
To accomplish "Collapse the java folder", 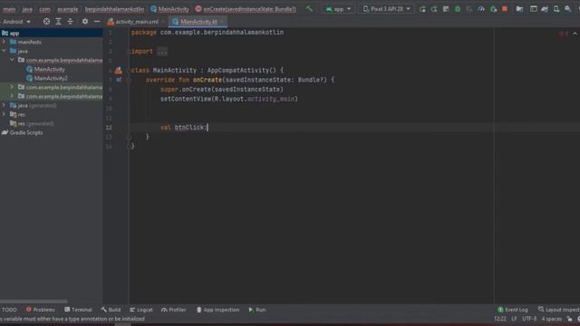I will click(x=4, y=51).
